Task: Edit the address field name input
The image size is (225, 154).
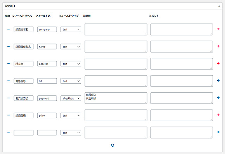Action: click(47, 64)
